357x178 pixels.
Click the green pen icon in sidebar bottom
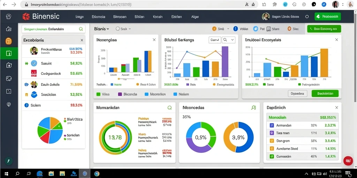(x=8, y=161)
